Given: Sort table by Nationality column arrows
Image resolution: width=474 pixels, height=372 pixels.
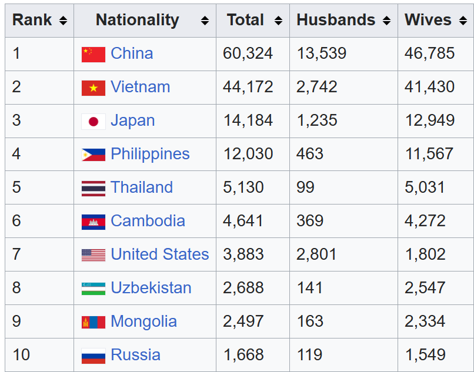Looking at the screenshot, I should pos(205,21).
